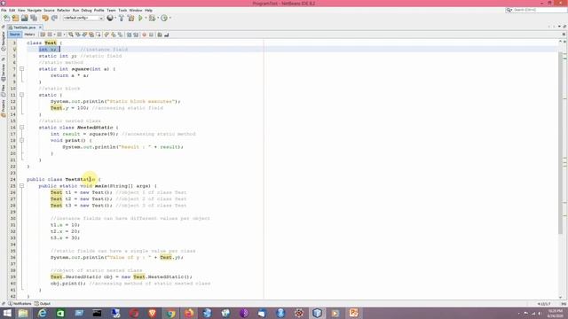The width and height of the screenshot is (568, 319).
Task: Click the Save All toolbar icon
Action: [x=34, y=18]
